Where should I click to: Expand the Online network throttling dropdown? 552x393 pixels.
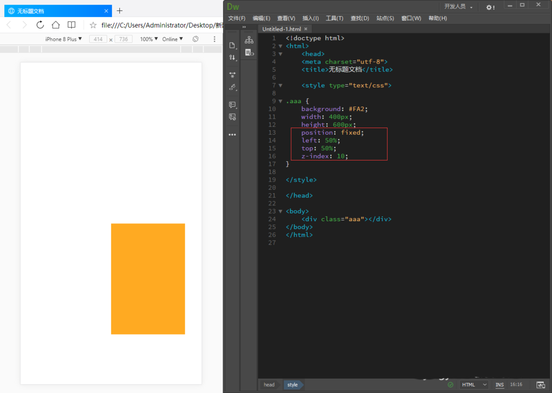pyautogui.click(x=172, y=39)
